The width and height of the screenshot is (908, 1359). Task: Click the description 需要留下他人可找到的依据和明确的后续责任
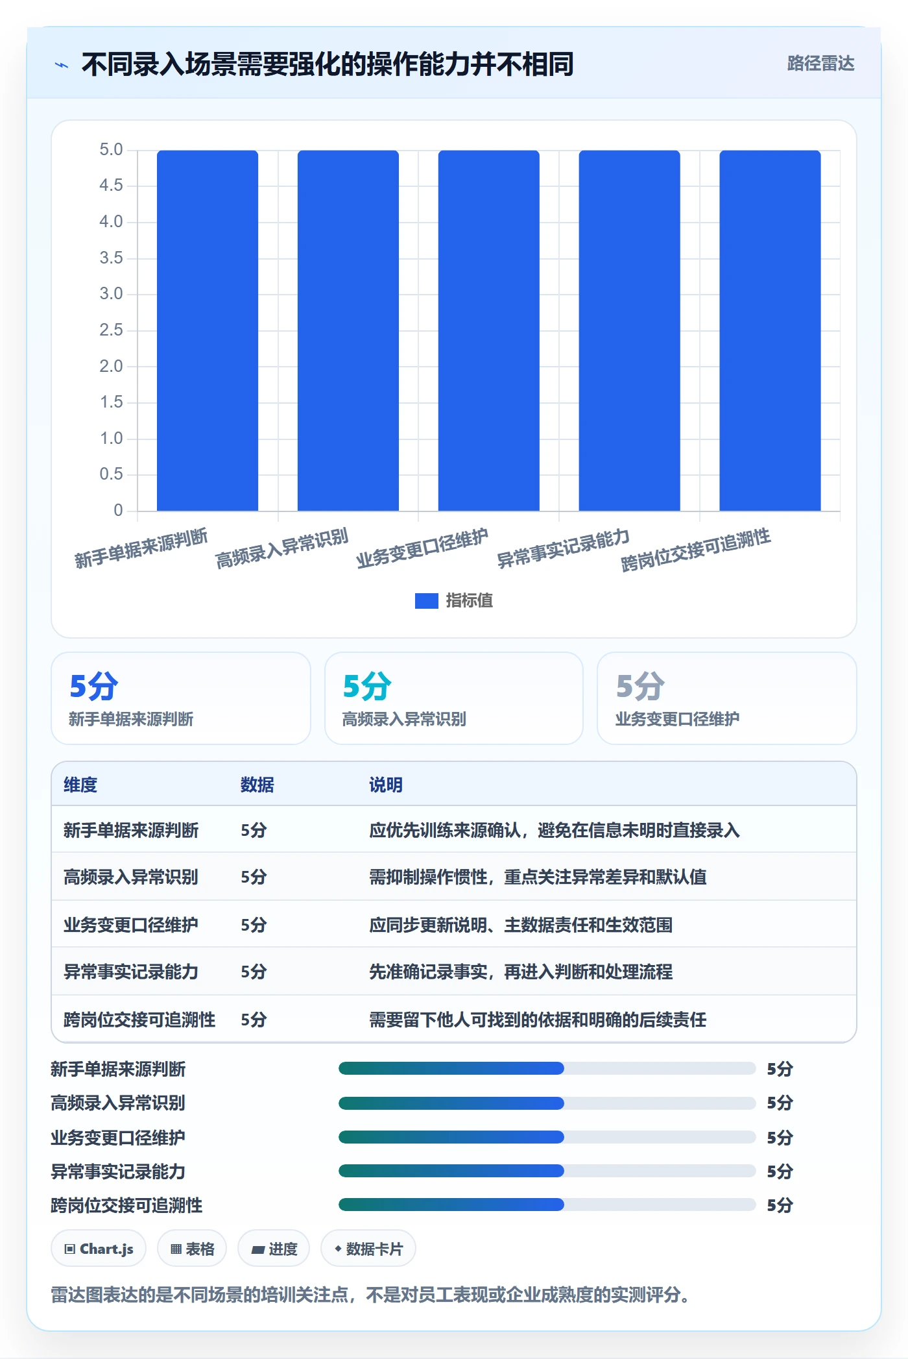point(538,1019)
